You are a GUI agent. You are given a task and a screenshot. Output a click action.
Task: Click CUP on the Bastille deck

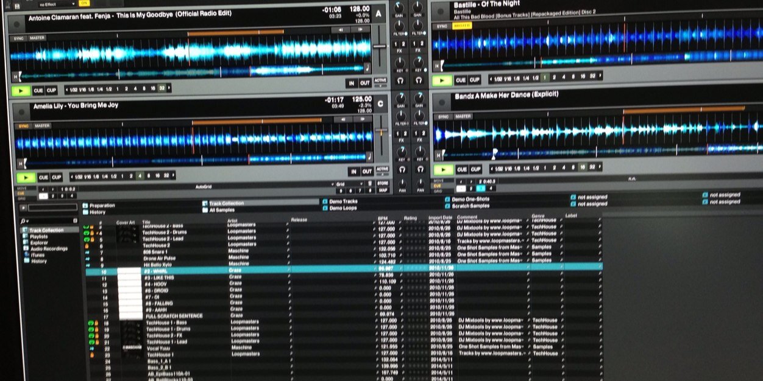pos(474,80)
